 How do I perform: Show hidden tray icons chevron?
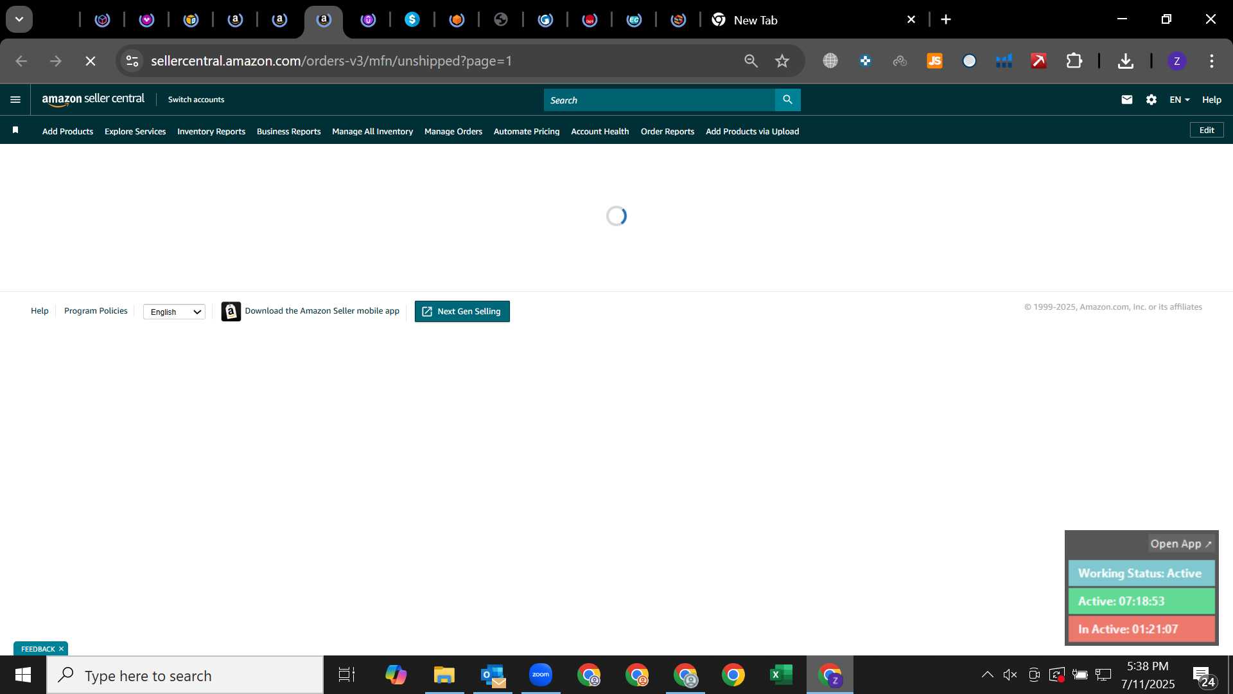987,675
